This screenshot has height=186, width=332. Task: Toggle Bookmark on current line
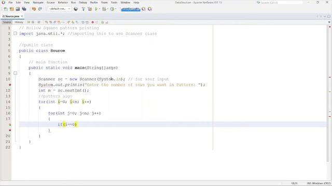click(77, 22)
